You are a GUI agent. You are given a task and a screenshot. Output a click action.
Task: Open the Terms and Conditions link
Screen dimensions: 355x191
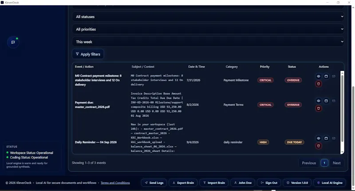115,183
